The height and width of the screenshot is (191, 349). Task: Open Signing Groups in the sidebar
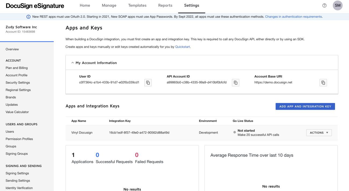click(17, 154)
